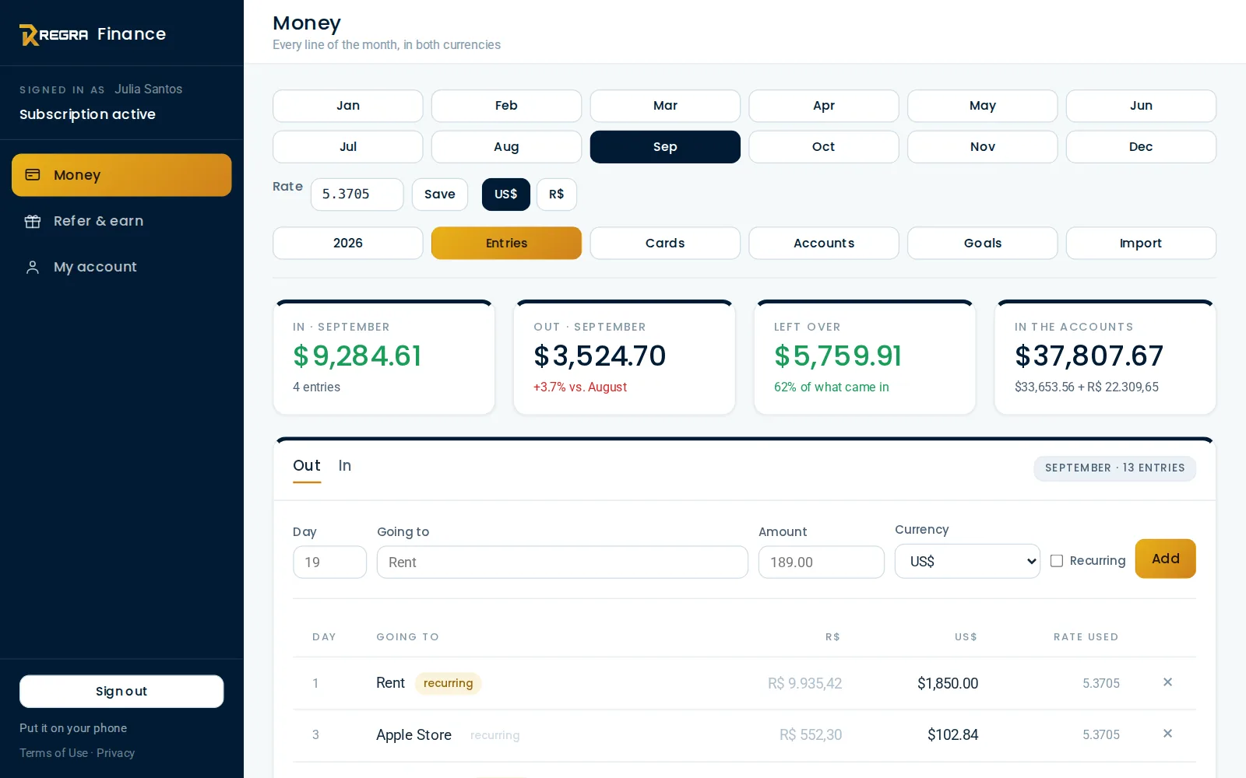This screenshot has height=778, width=1246.
Task: Select the Nov month tab
Action: 983,147
